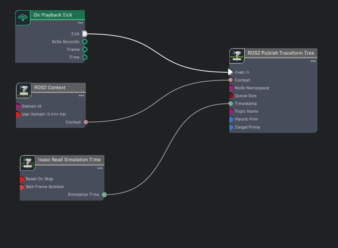Select the Queue Size input port
Image resolution: width=338 pixels, height=248 pixels.
[x=231, y=96]
